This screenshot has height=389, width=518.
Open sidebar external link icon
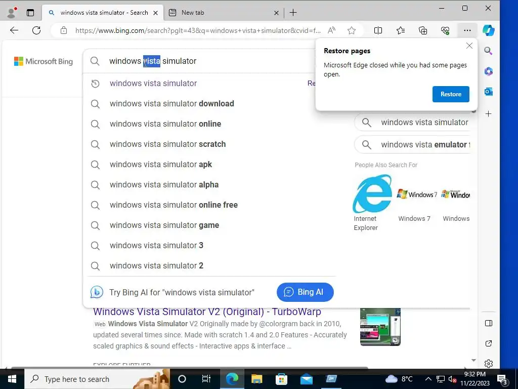(x=488, y=344)
